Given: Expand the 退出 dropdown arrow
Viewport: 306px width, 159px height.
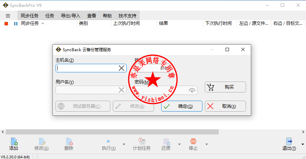Looking at the screenshot, I should pos(303,144).
